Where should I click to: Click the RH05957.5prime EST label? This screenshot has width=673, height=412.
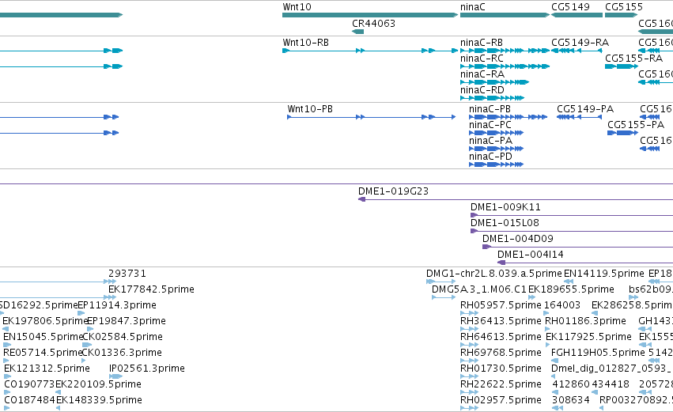point(501,305)
